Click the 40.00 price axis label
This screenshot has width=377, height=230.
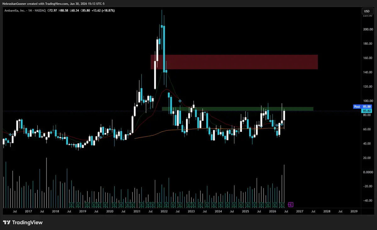[x=367, y=143]
